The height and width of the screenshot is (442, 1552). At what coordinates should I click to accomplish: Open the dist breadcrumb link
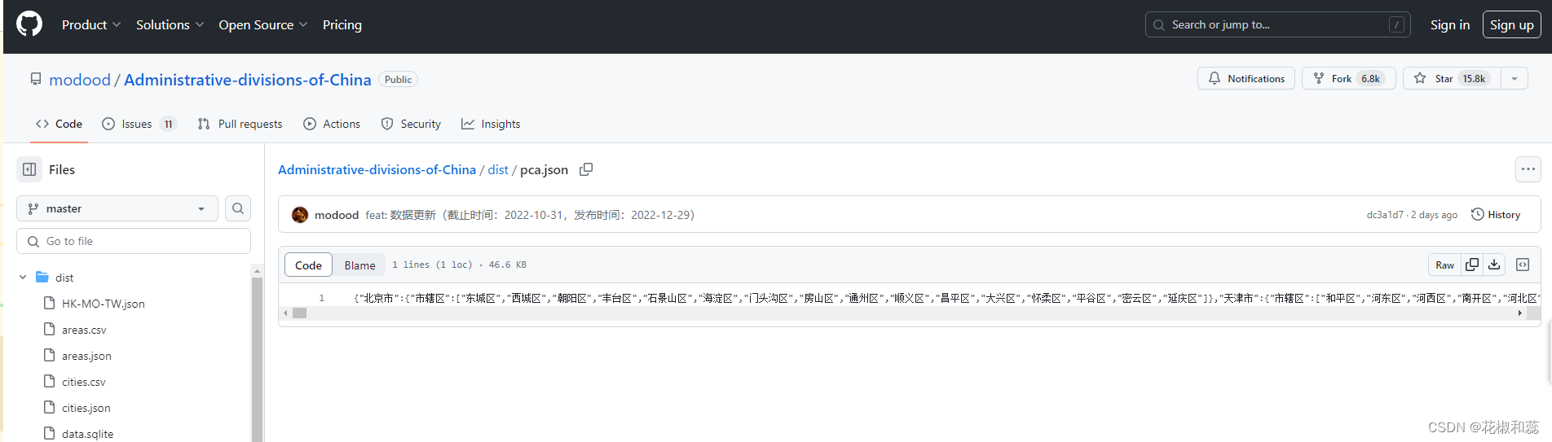pyautogui.click(x=498, y=169)
